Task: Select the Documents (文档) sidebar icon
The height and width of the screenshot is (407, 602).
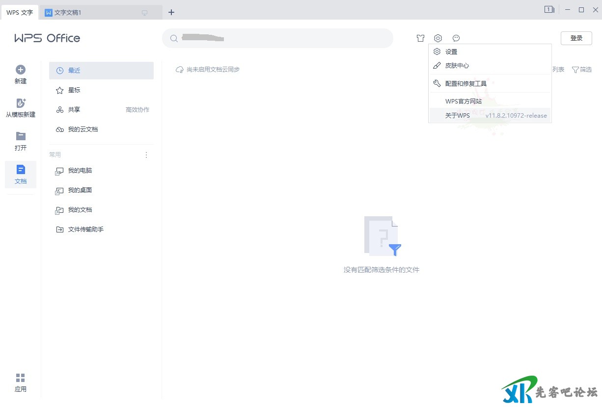Action: coord(21,170)
